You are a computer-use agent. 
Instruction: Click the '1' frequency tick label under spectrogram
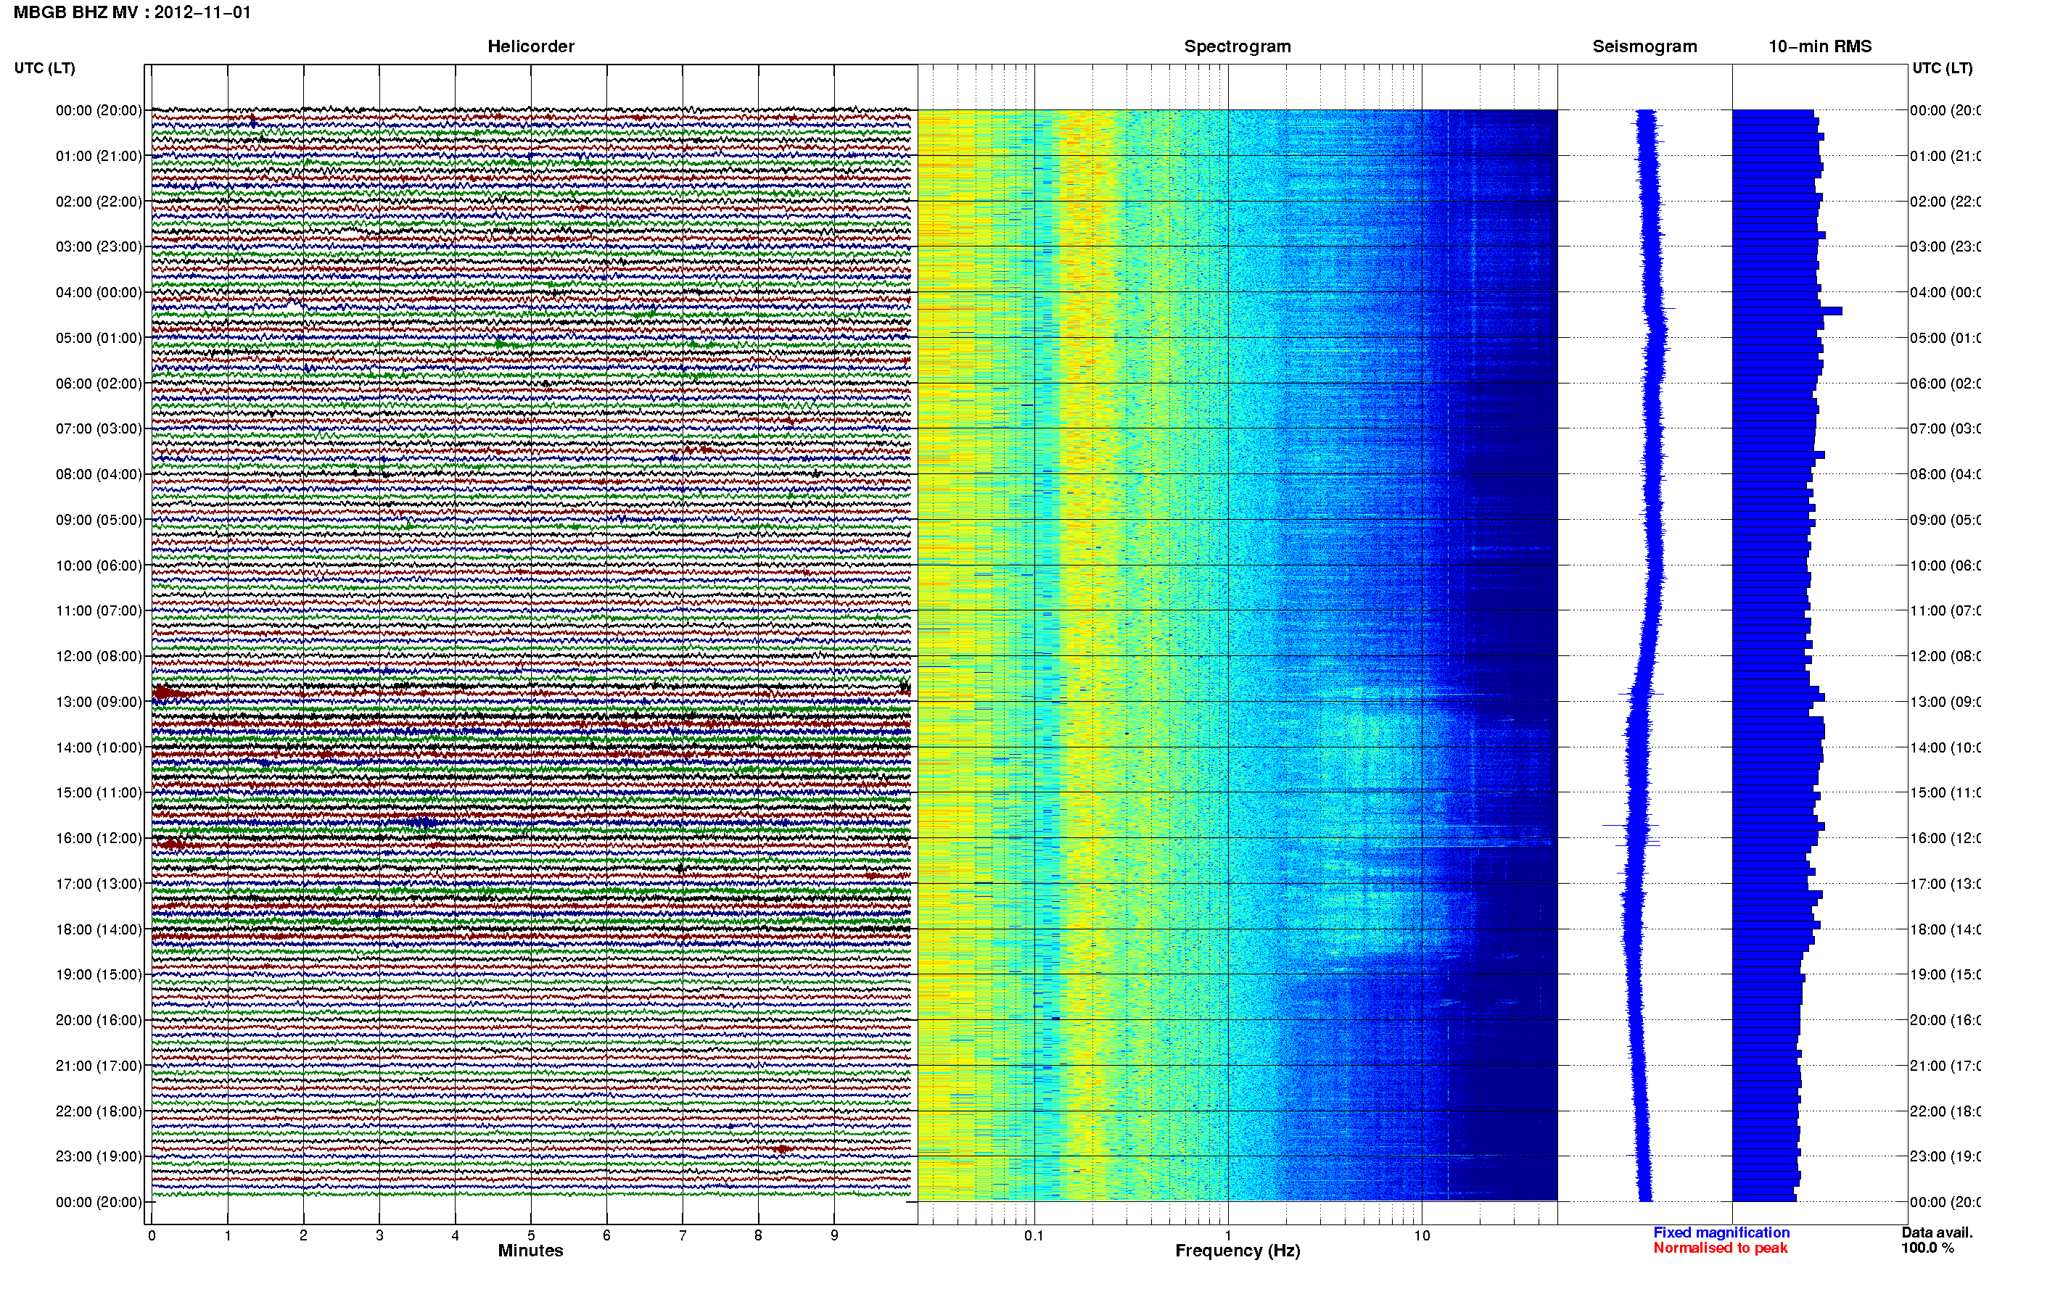click(x=1228, y=1235)
